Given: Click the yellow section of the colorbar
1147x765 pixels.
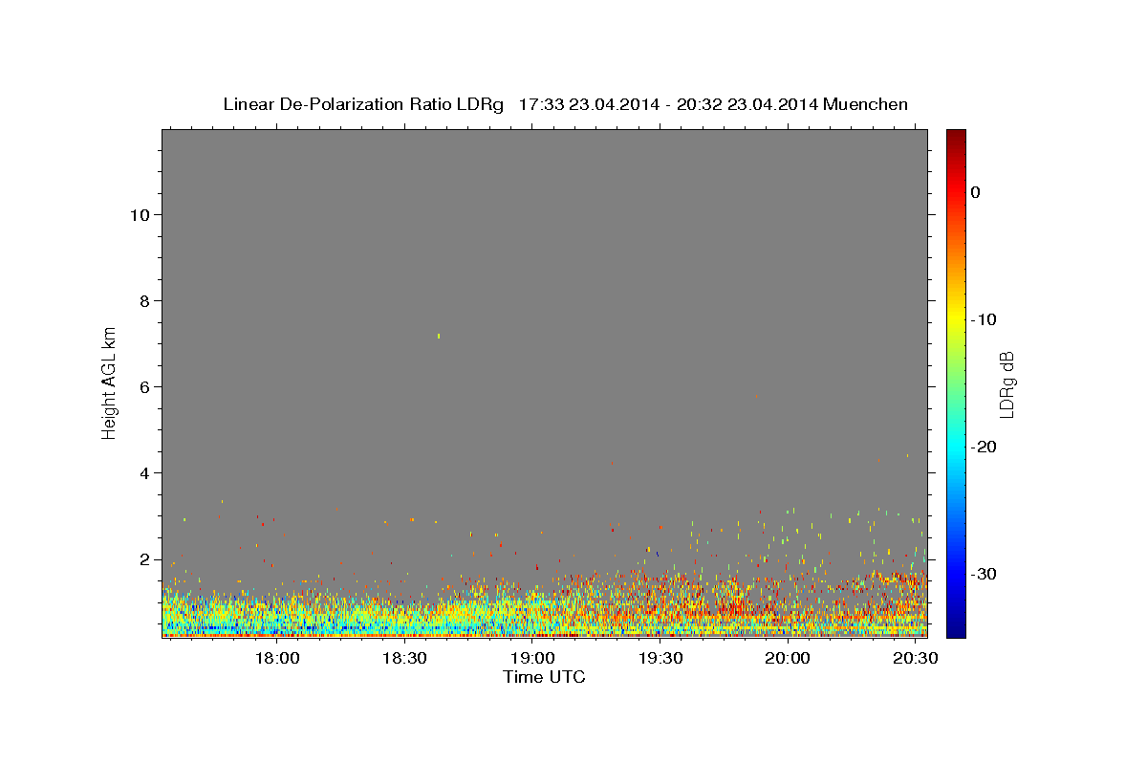Looking at the screenshot, I should 956,316.
